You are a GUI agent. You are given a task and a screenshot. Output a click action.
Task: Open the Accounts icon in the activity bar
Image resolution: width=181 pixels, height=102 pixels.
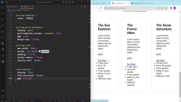coord(3,90)
